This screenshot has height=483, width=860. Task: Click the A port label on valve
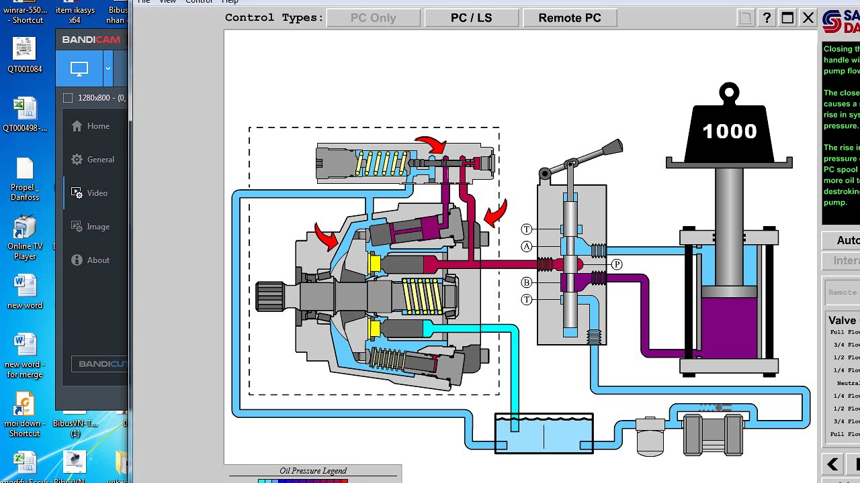click(x=527, y=246)
